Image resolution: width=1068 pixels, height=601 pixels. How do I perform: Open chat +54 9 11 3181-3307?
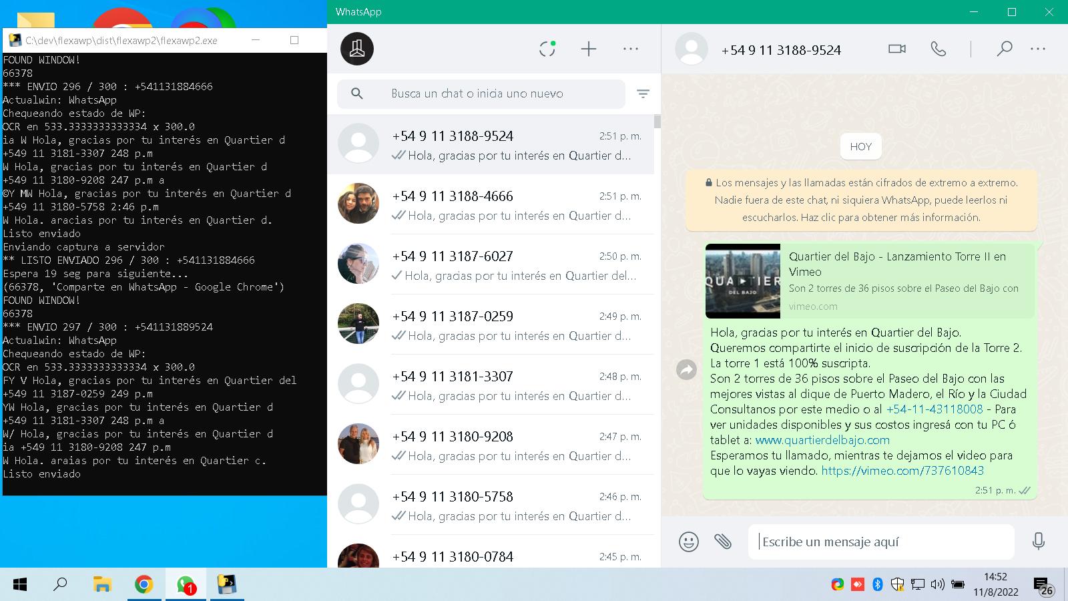(491, 385)
